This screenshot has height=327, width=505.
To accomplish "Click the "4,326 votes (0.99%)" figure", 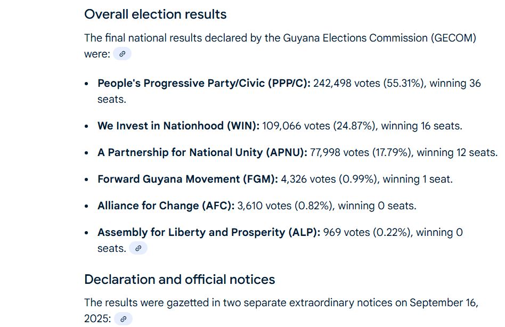I will coord(329,179).
